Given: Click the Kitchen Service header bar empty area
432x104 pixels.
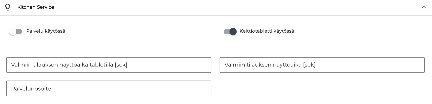Looking at the screenshot, I should [x=230, y=7].
